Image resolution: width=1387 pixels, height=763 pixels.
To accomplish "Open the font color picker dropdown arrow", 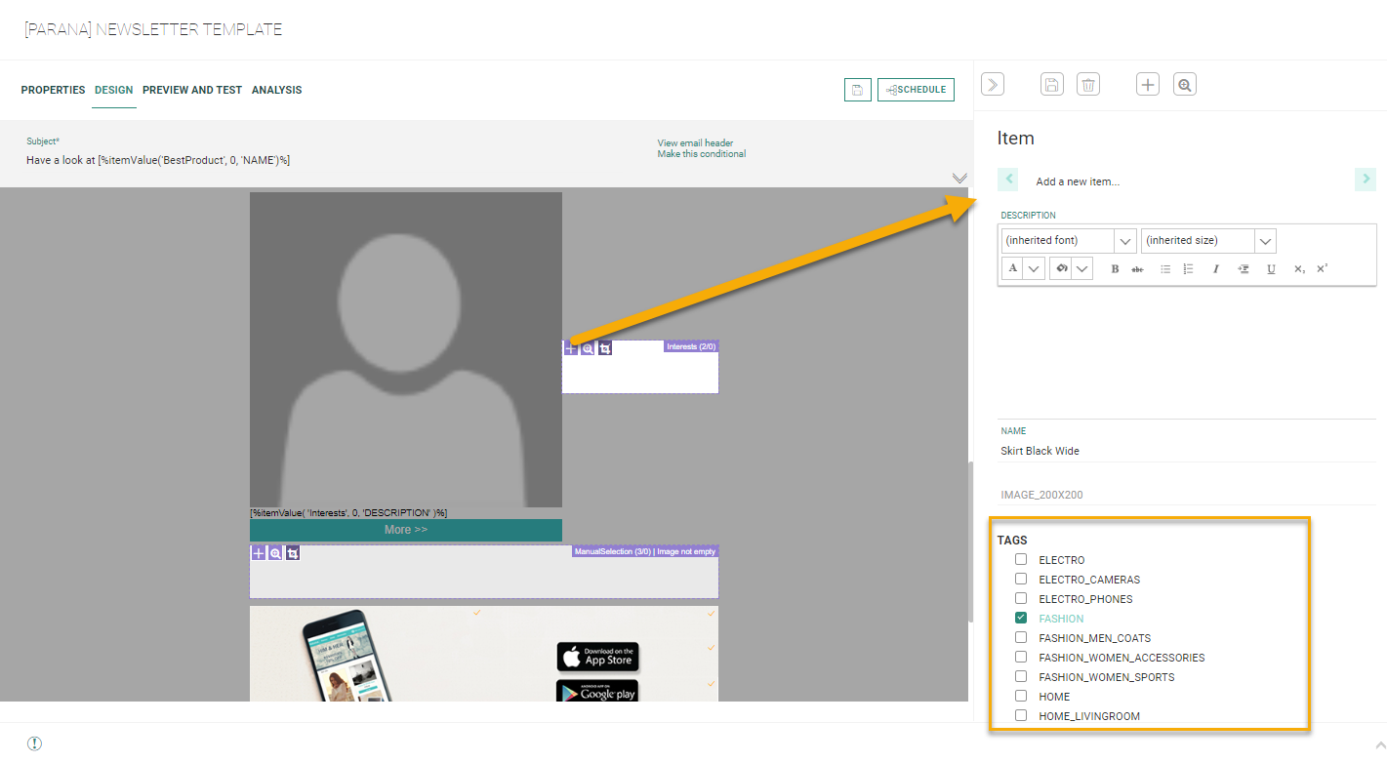I will [1034, 269].
